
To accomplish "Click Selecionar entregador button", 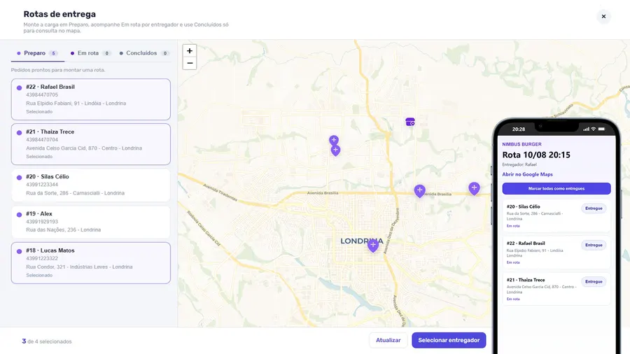I will point(449,340).
